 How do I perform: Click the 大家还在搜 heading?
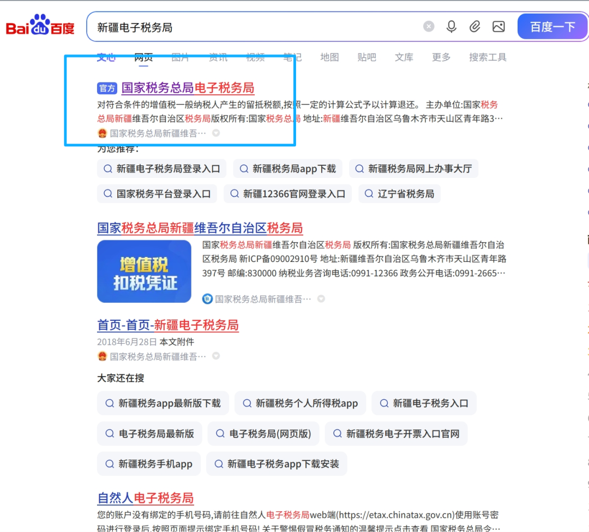(x=121, y=378)
